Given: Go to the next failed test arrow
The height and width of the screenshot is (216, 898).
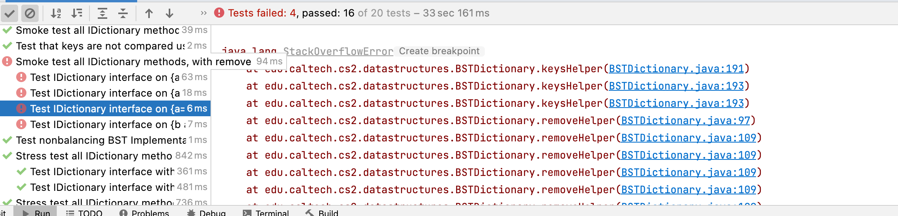Looking at the screenshot, I should [170, 14].
